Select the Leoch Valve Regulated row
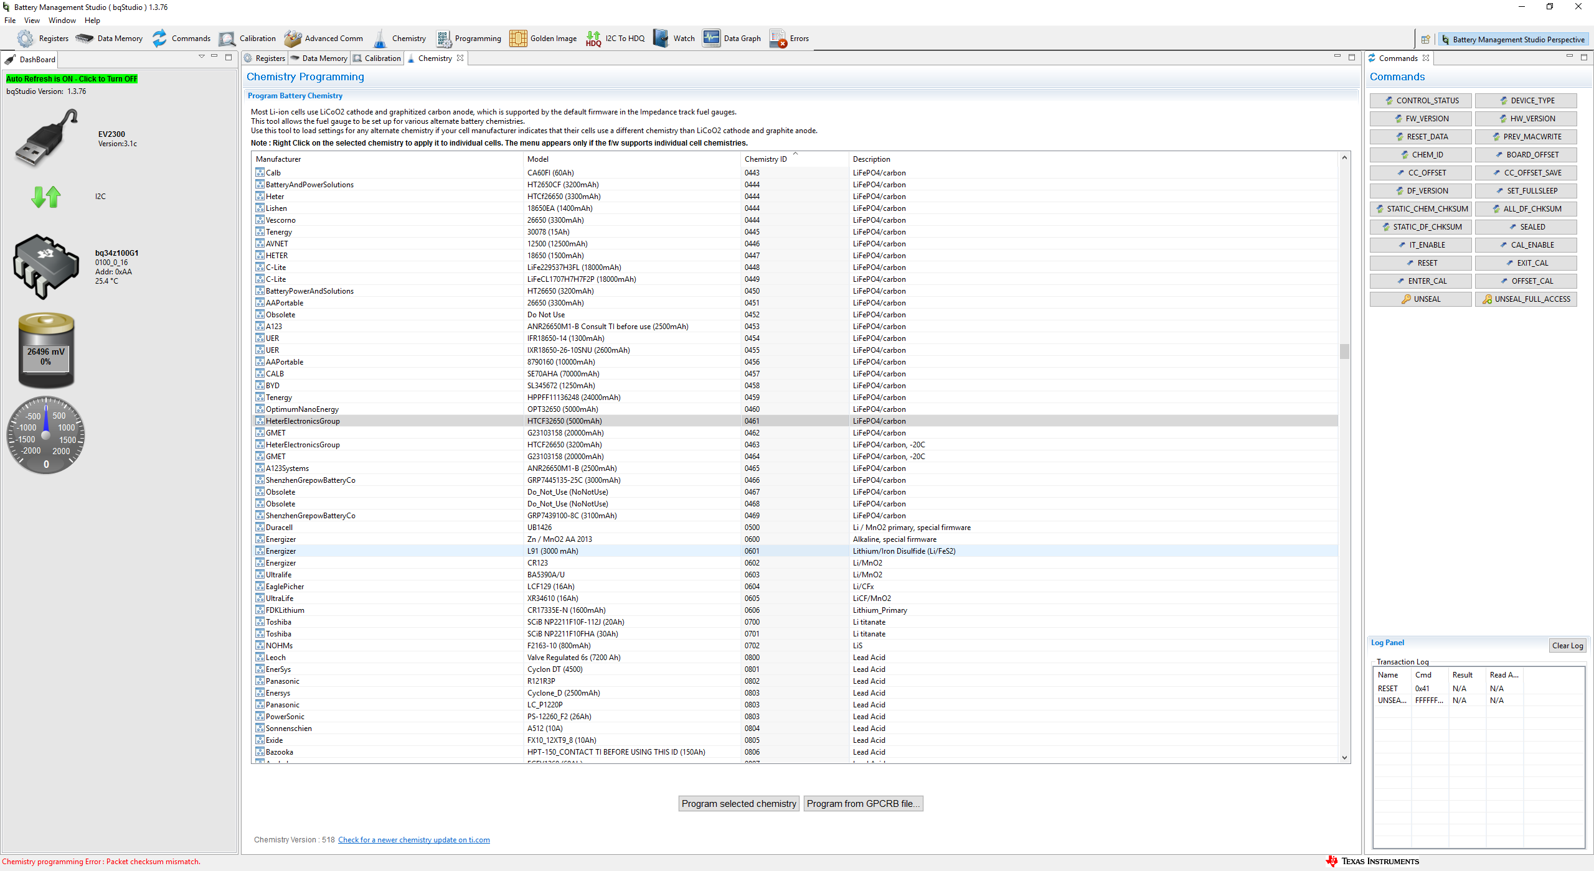The width and height of the screenshot is (1594, 871). 795,658
